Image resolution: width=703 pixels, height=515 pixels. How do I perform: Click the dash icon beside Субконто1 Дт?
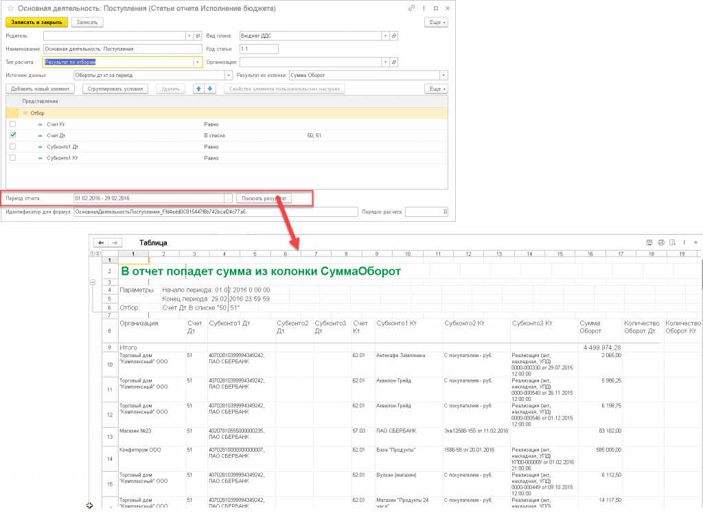point(41,147)
